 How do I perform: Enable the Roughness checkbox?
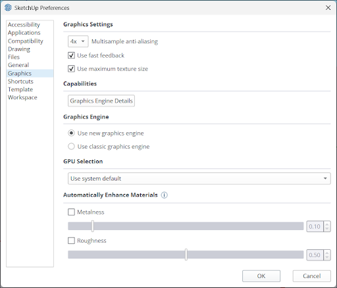click(x=71, y=241)
